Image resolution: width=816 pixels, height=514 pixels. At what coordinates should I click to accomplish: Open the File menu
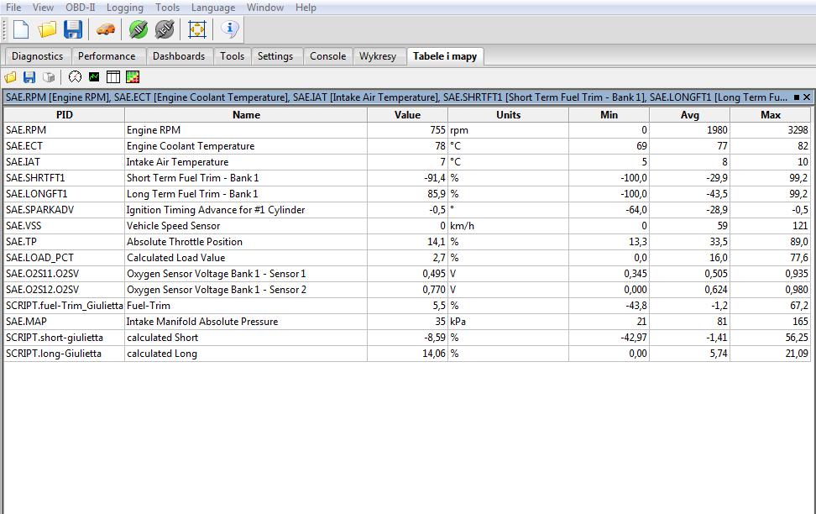pyautogui.click(x=13, y=8)
